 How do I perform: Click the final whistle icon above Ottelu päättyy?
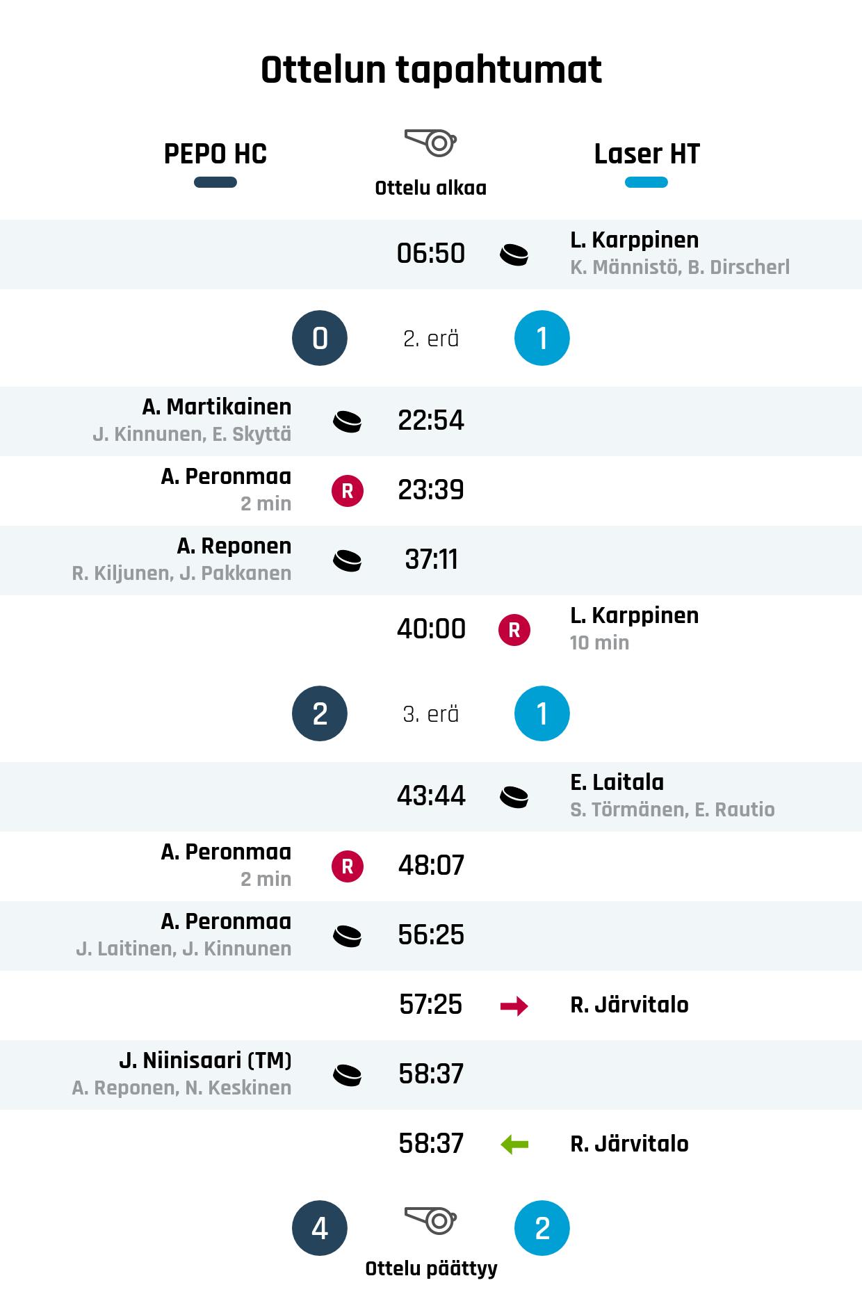430,1220
